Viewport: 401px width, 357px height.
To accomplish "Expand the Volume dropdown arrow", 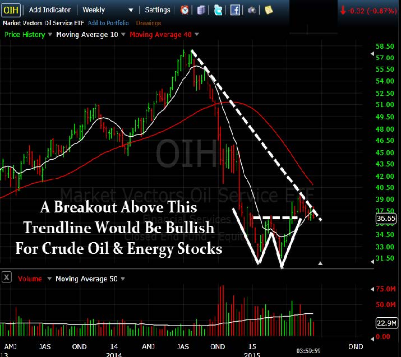I will [x=49, y=279].
